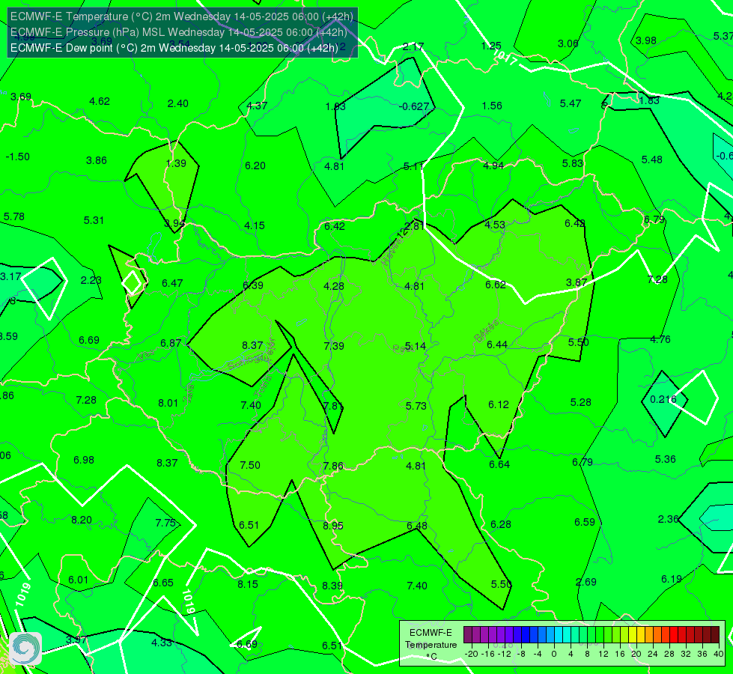The height and width of the screenshot is (674, 733).
Task: Click the grid value 1.56
Action: [x=492, y=106]
